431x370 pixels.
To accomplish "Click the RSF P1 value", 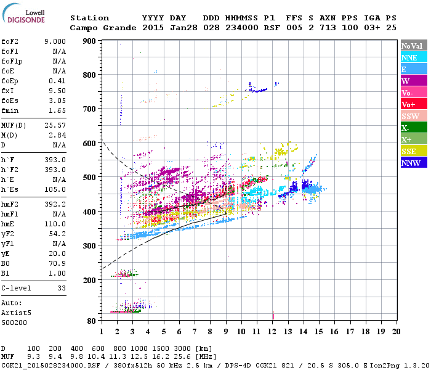I will [272, 28].
